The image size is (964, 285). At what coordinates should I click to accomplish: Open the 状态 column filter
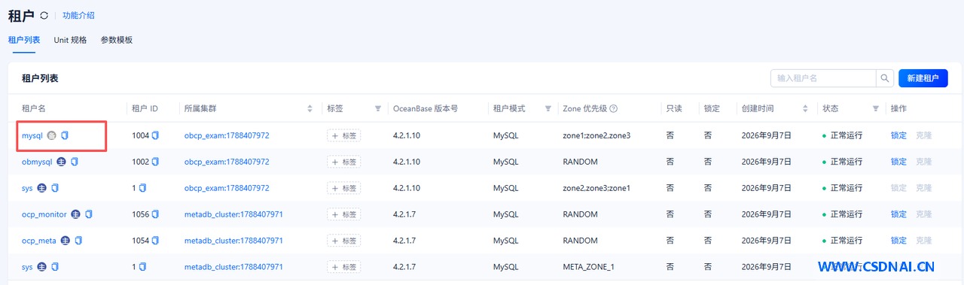pyautogui.click(x=875, y=109)
